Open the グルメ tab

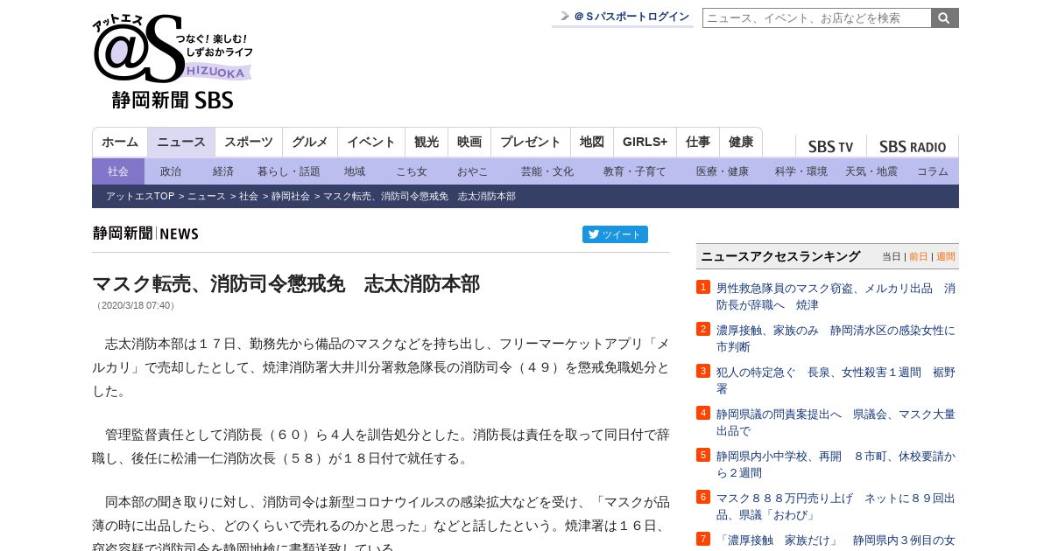tap(310, 142)
